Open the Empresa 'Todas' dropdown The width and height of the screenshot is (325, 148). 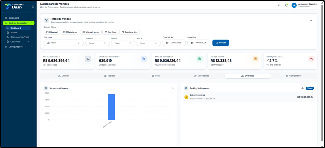(x=64, y=43)
